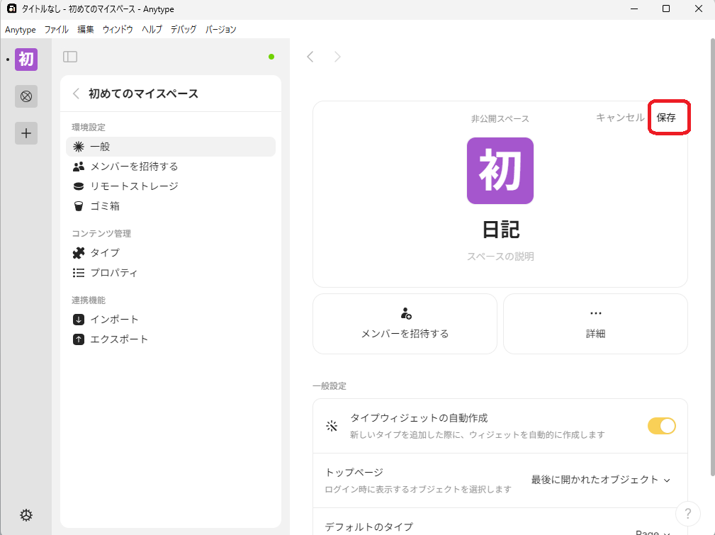Minimize the Anytype window
The height and width of the screenshot is (535, 715).
click(x=634, y=9)
